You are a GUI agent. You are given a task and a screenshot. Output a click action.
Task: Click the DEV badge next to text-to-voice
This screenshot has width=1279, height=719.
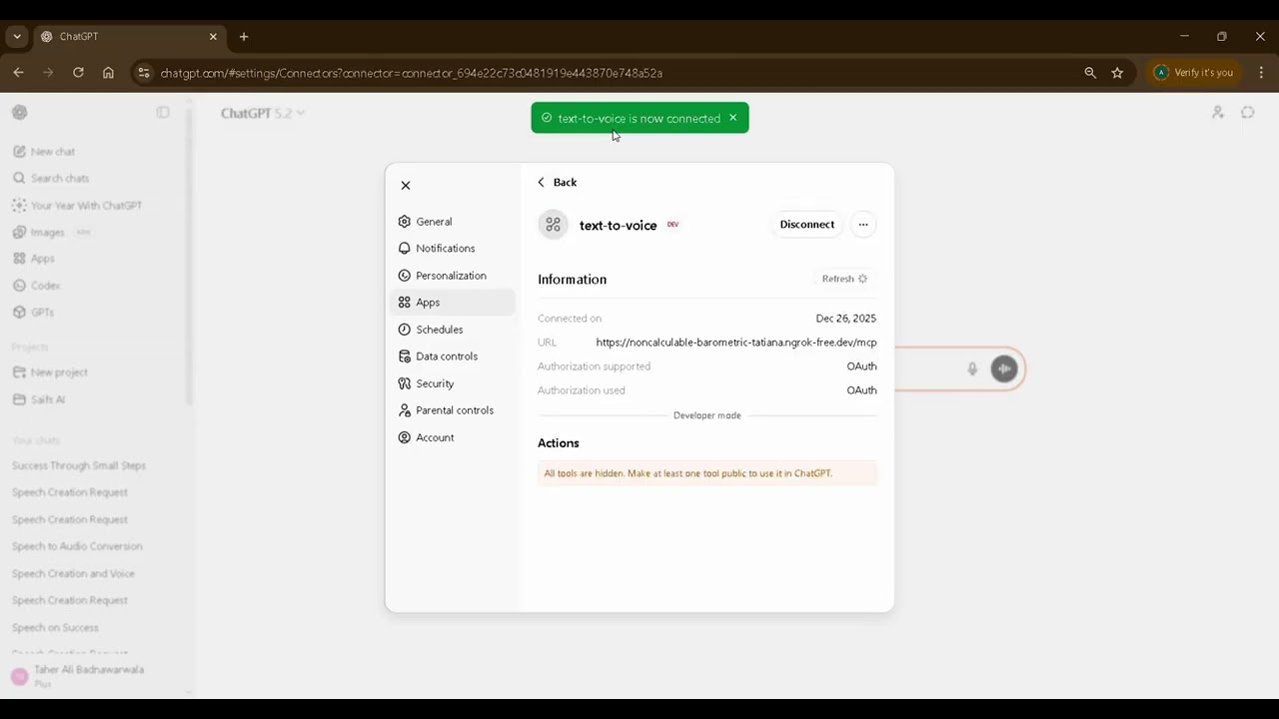[672, 225]
